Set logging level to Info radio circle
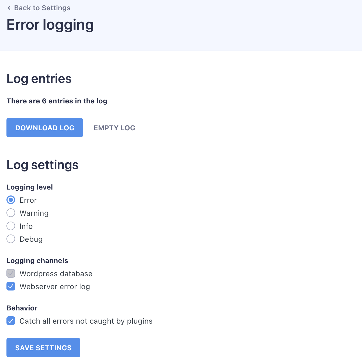Image resolution: width=362 pixels, height=364 pixels. (x=11, y=226)
